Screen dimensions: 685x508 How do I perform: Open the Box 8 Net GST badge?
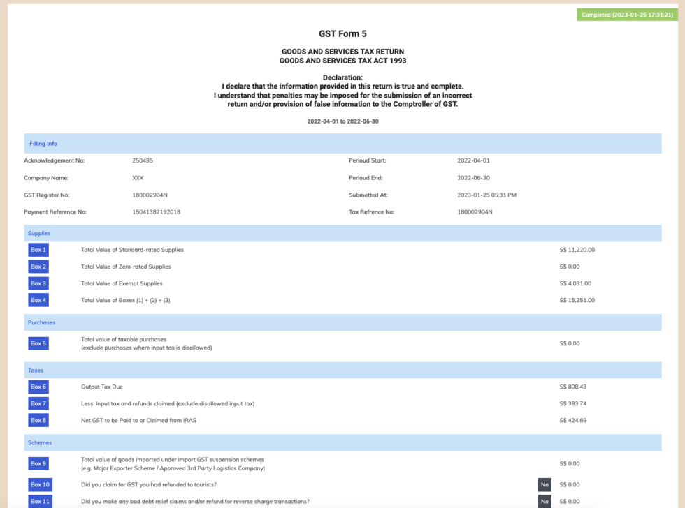(x=38, y=420)
